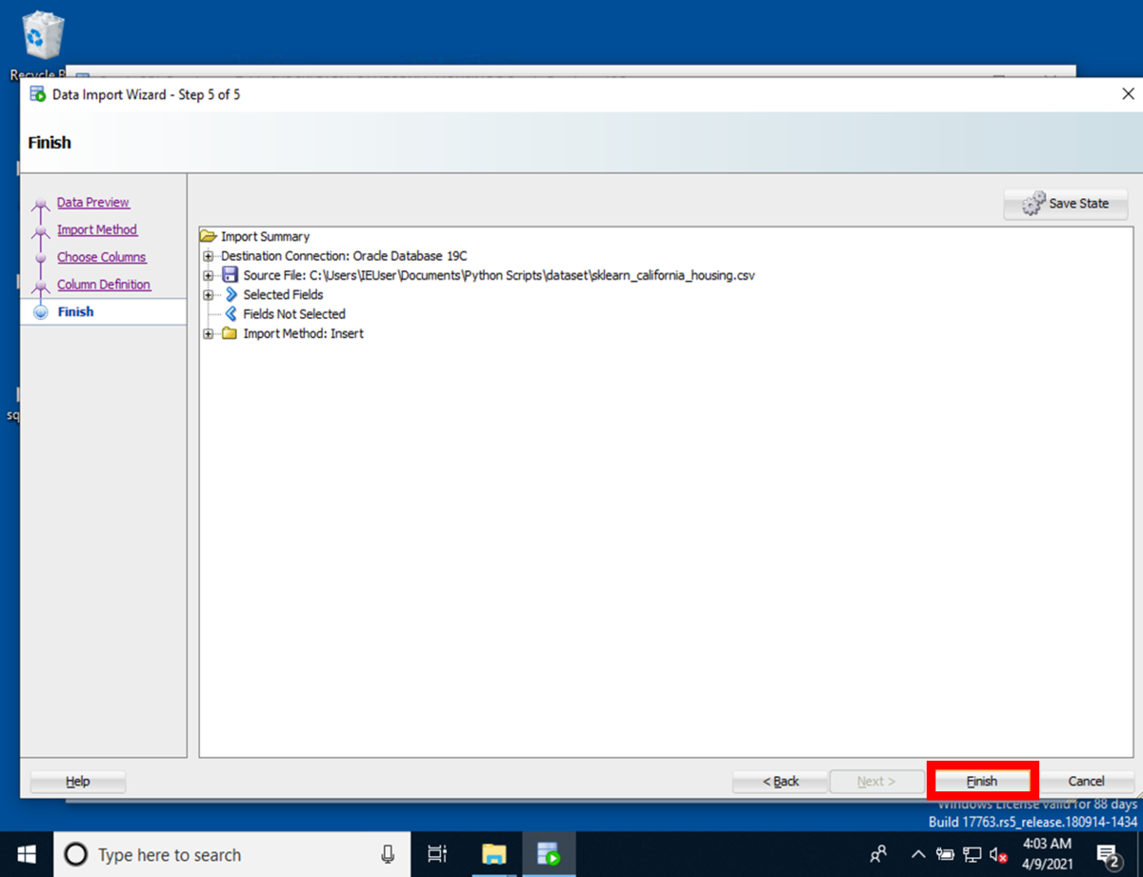Select 'Import Method: Insert' text row

click(x=304, y=333)
